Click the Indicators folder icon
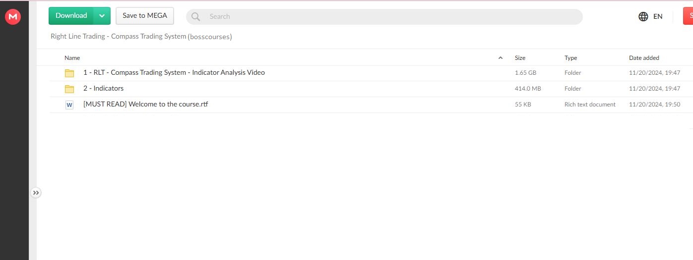 [69, 89]
